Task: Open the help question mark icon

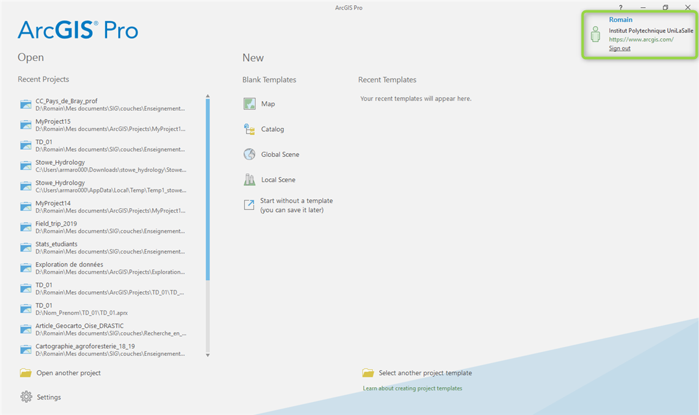Action: coord(621,8)
